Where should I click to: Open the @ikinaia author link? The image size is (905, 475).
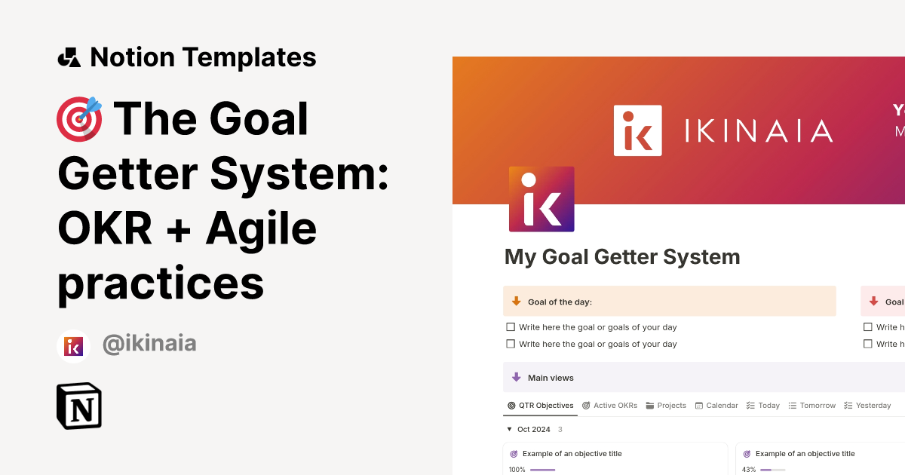(x=149, y=344)
